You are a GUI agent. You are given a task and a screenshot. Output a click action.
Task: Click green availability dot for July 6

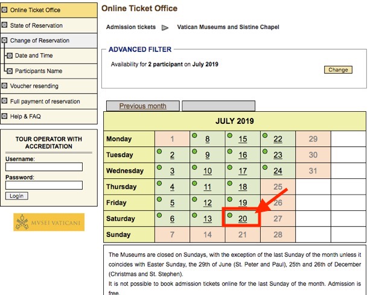point(159,215)
